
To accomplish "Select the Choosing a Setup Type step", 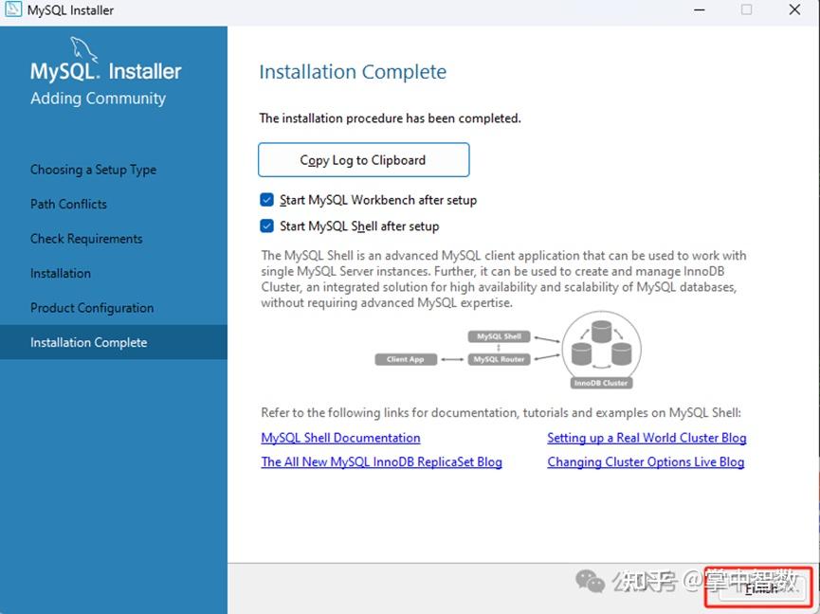I will [93, 170].
